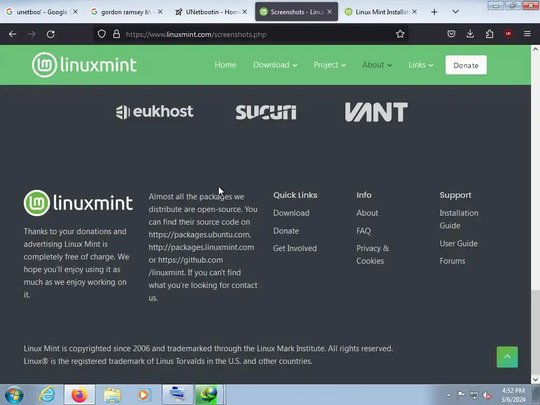
Task: Click the muted volume tray icon
Action: (x=487, y=396)
